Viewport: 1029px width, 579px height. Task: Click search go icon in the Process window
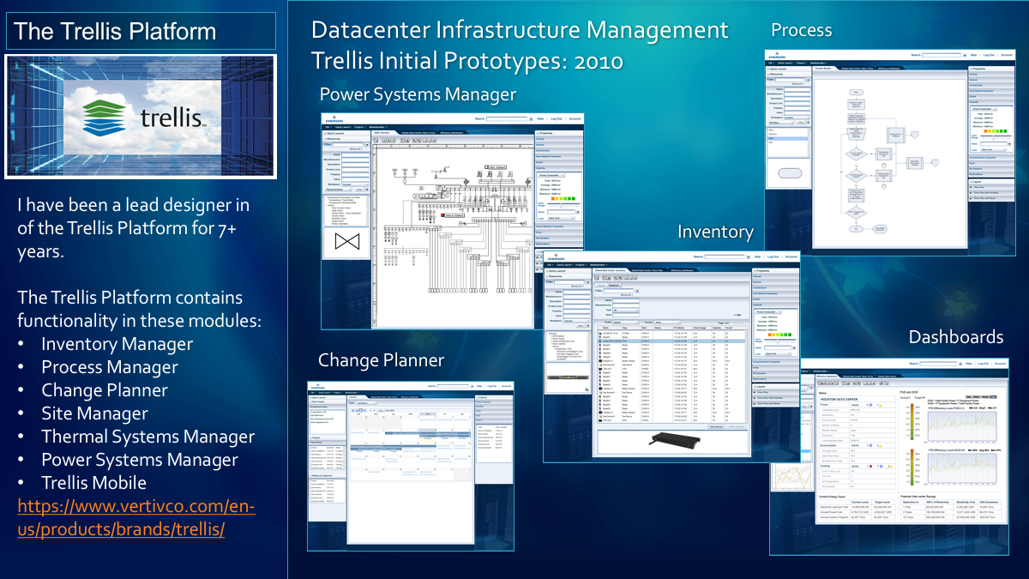point(965,56)
